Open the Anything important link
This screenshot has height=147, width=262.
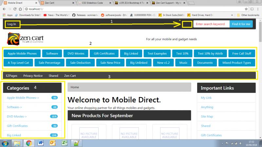(207, 107)
